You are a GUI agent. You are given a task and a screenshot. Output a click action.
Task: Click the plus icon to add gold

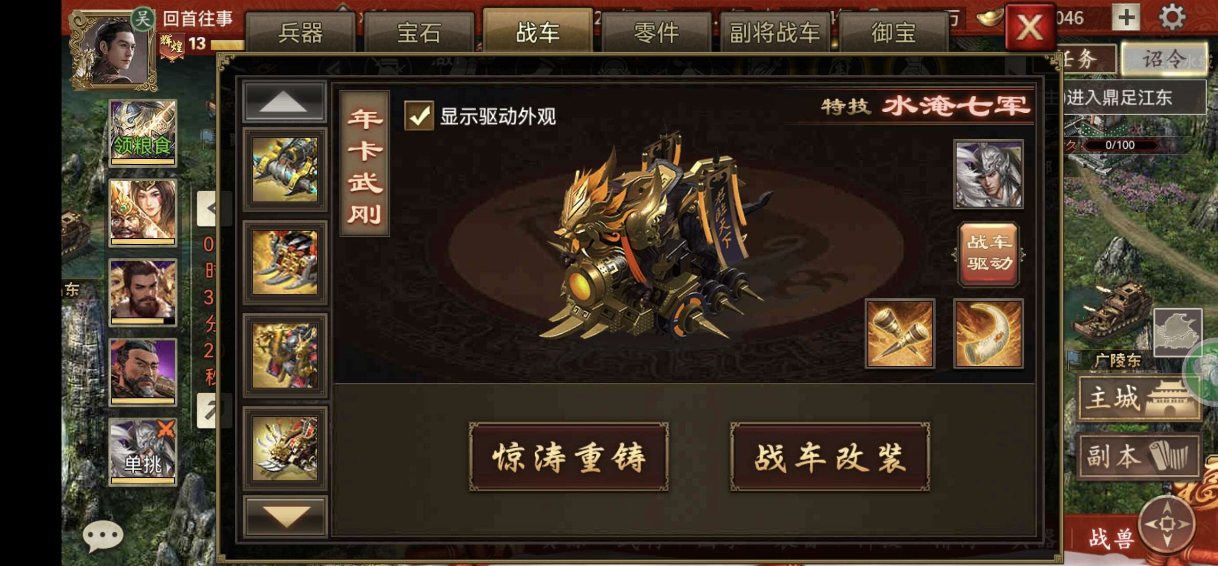click(1126, 17)
